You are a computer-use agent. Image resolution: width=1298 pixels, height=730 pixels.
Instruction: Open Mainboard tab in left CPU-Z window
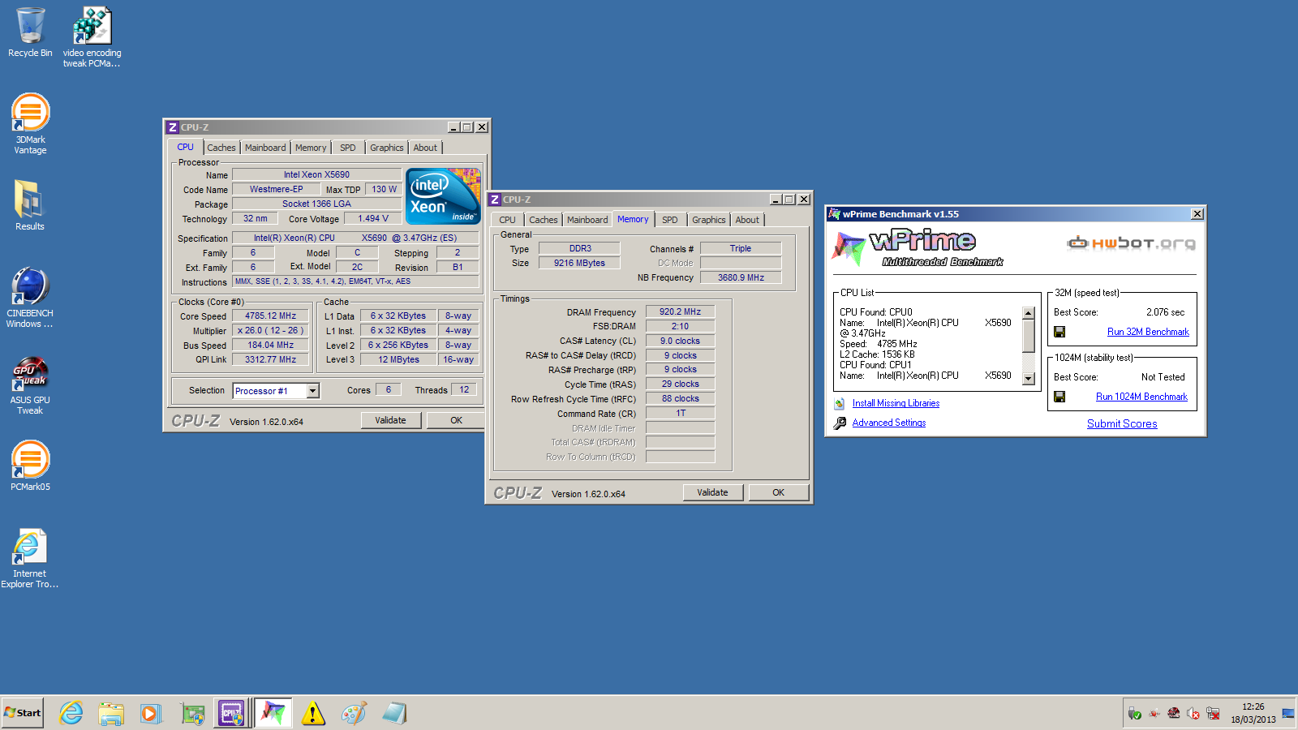pyautogui.click(x=265, y=148)
